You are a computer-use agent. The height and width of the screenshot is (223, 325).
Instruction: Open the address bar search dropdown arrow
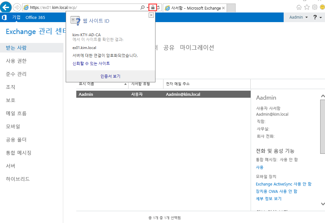[x=147, y=7]
